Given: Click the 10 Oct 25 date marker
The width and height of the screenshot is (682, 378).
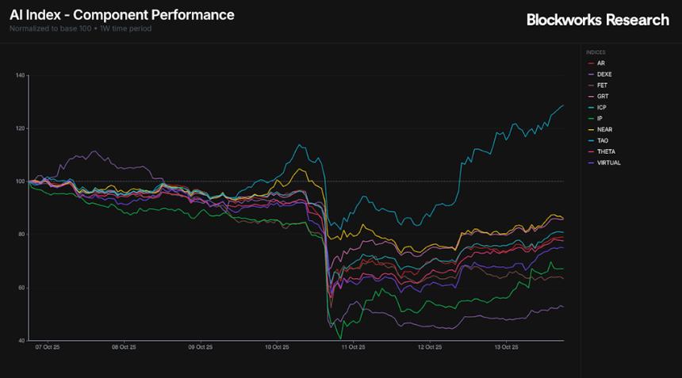Looking at the screenshot, I should click(276, 347).
